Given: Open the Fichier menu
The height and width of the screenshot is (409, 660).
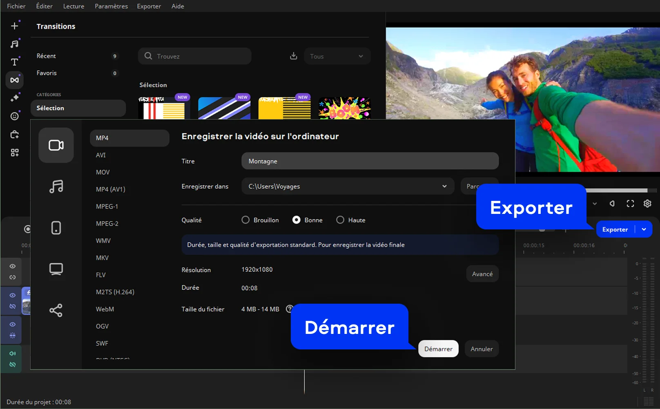Looking at the screenshot, I should pos(16,6).
